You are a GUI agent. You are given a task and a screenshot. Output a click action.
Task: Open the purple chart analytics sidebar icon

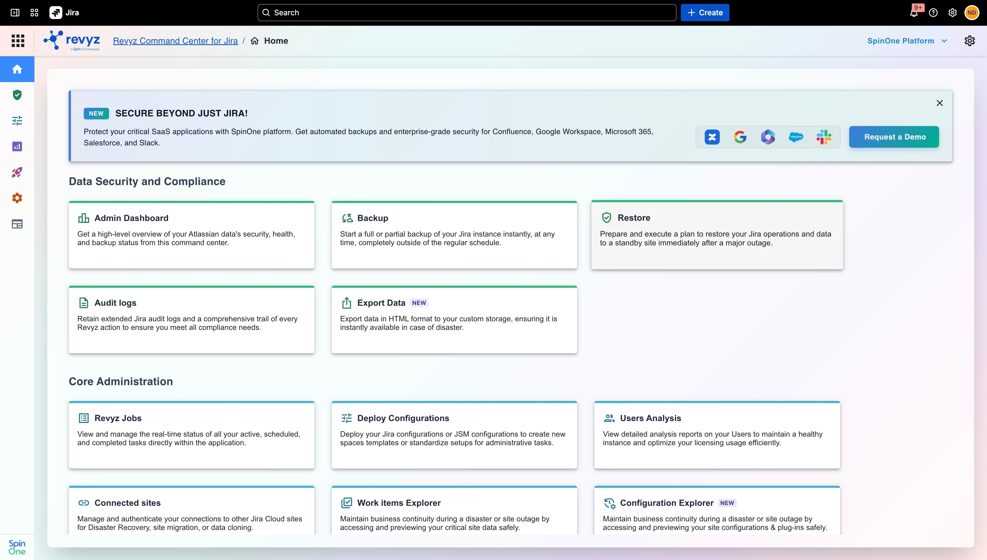tap(17, 146)
